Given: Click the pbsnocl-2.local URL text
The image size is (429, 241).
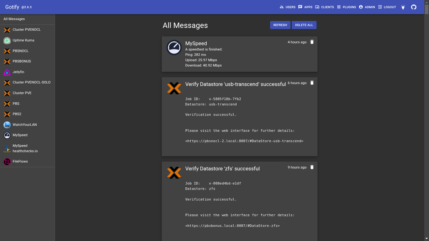Looking at the screenshot, I should click(244, 141).
